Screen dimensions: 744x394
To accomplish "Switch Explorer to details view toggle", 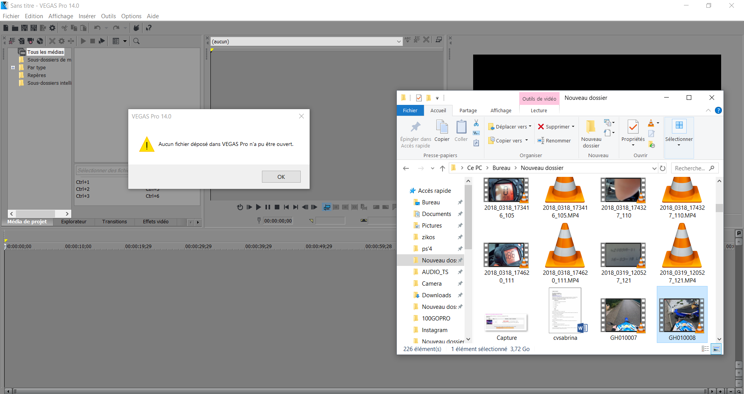I will tap(705, 349).
